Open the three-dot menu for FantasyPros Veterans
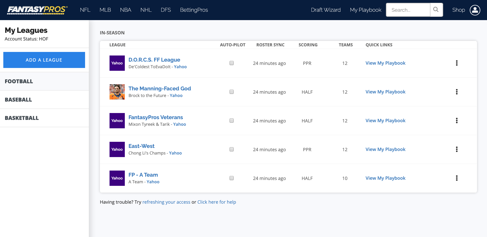The image size is (487, 237). pos(457,121)
